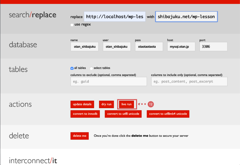Enable the use regex checkbox
The width and height of the screenshot is (240, 165).
pyautogui.click(x=72, y=25)
